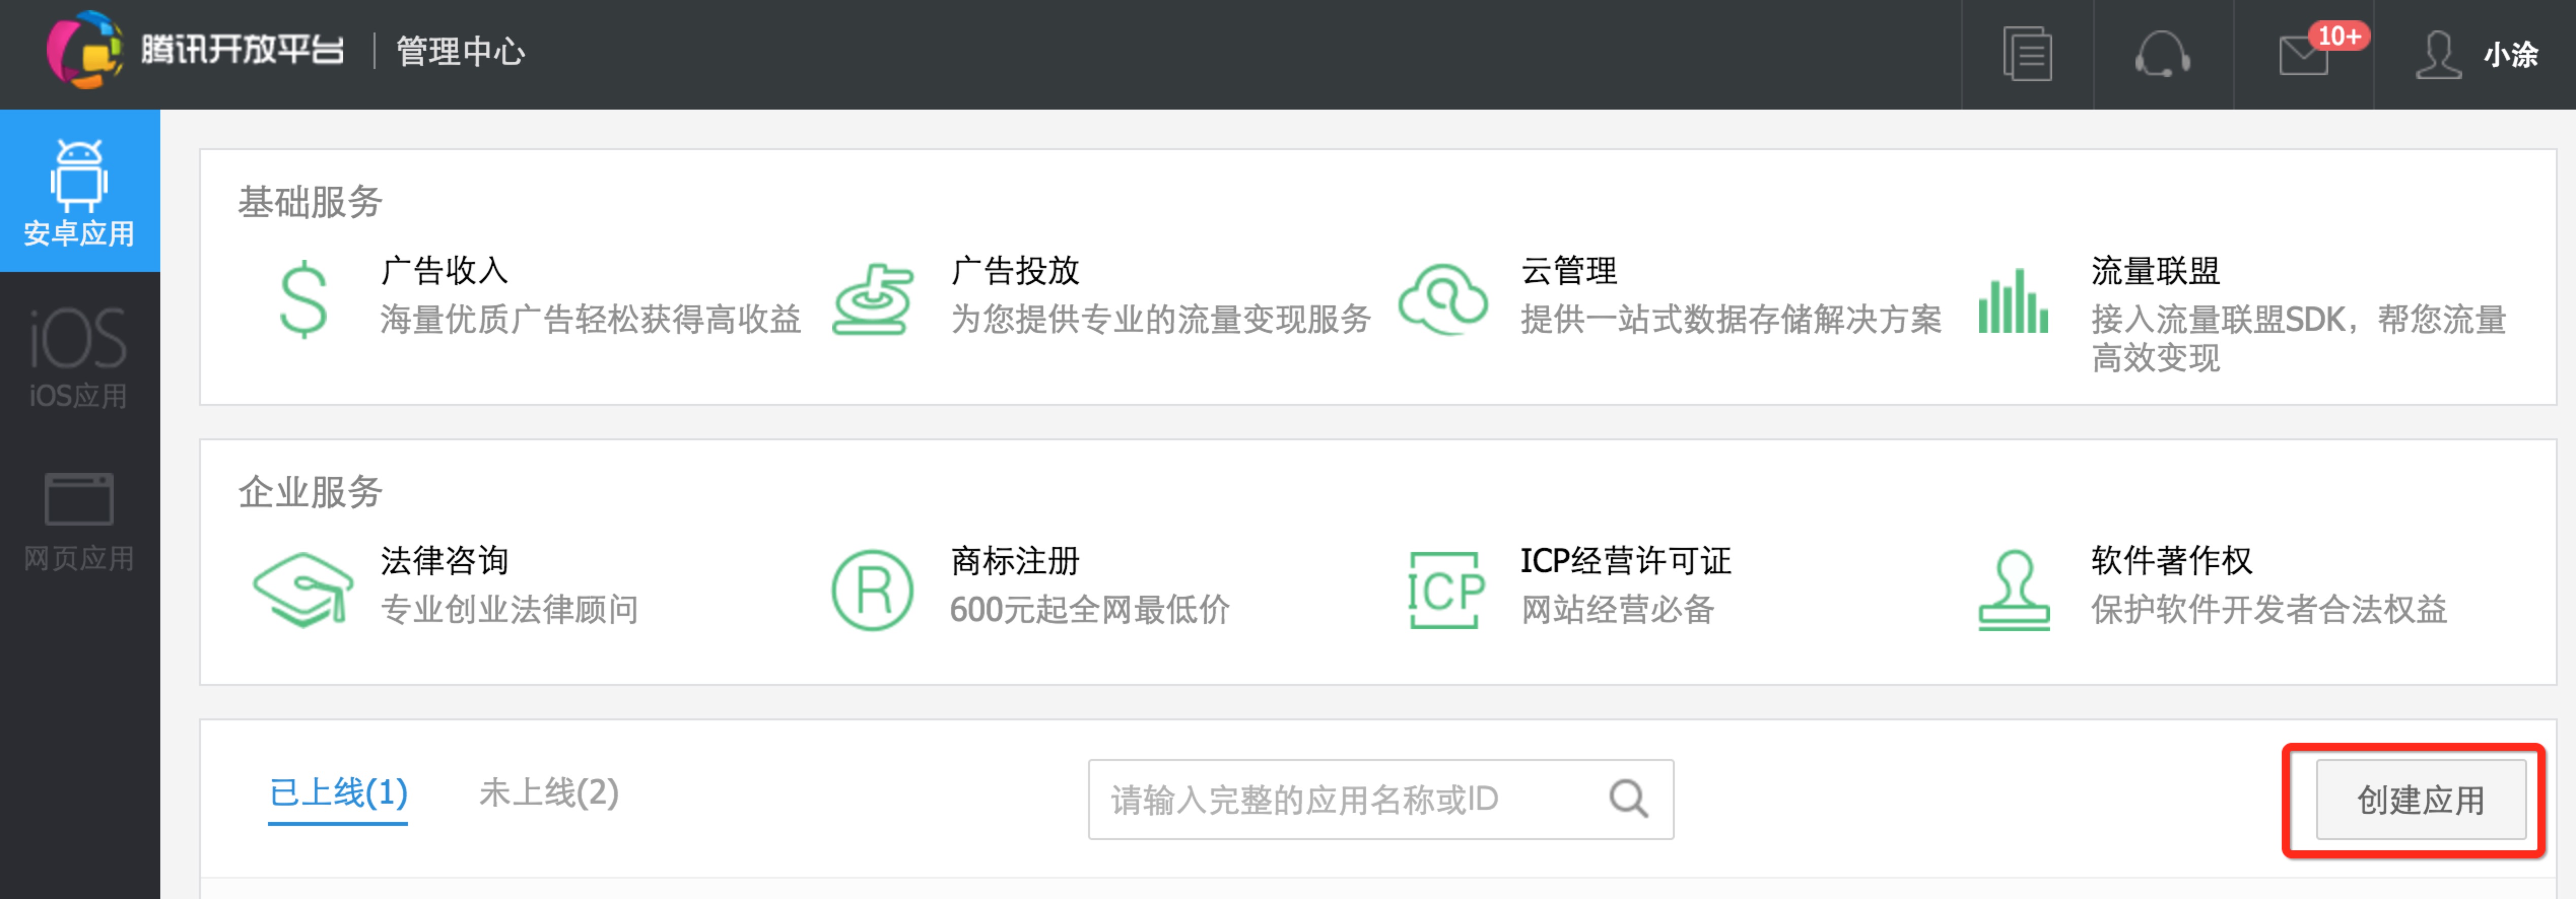Open the 软件著作权 service link
The width and height of the screenshot is (2576, 899).
(2171, 560)
